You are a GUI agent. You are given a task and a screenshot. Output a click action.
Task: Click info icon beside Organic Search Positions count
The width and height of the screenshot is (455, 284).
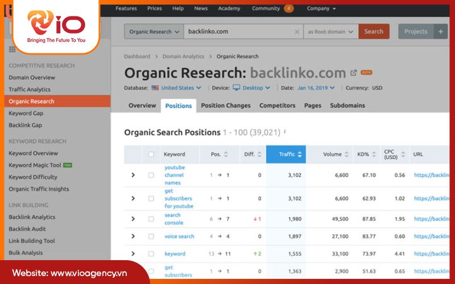coord(285,132)
